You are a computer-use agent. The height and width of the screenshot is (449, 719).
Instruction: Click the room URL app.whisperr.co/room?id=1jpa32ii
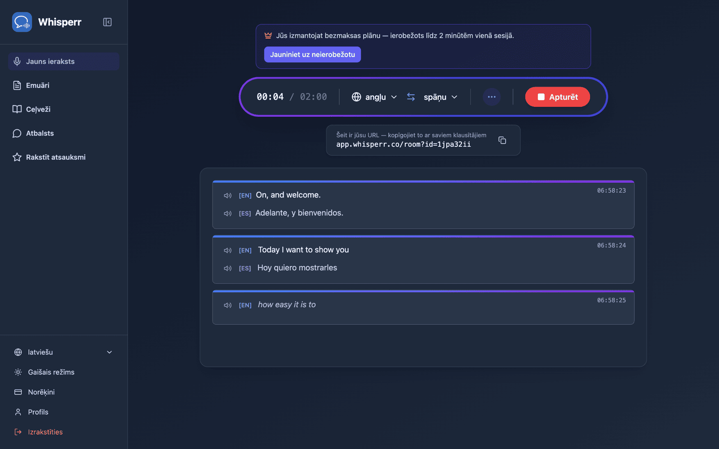(404, 145)
